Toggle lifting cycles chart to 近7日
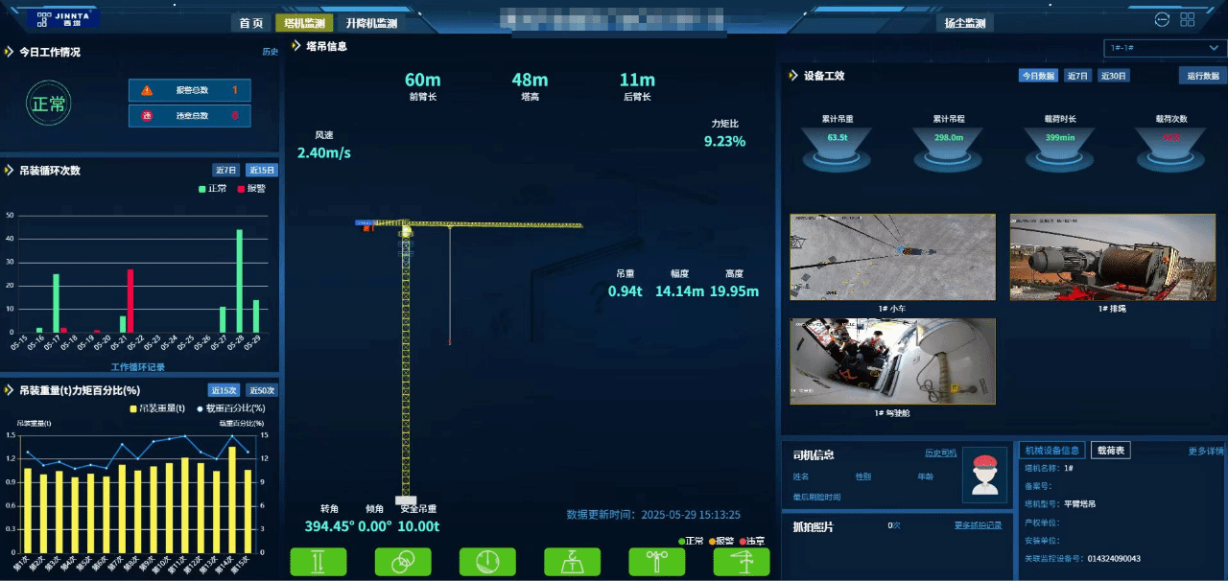This screenshot has height=581, width=1228. [227, 171]
